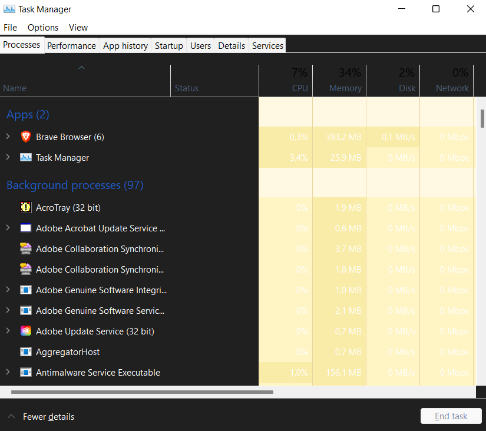Click the Adobe Collaboration Synchronizer 1,8 MB icon

pyautogui.click(x=26, y=269)
